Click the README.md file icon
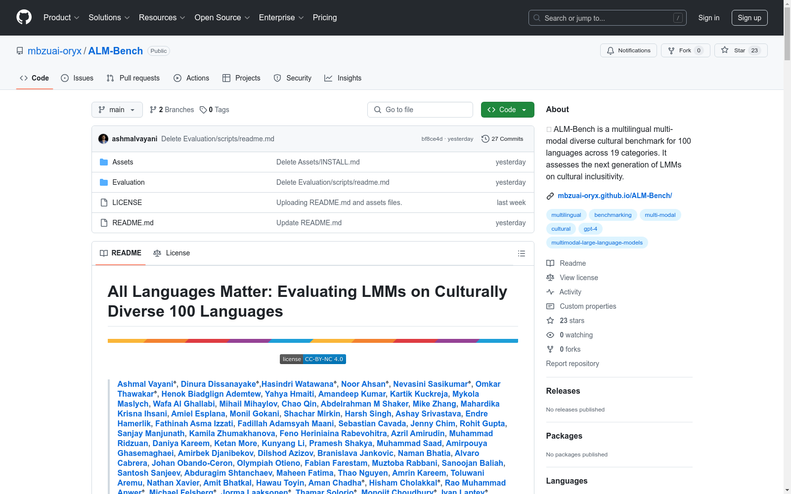Viewport: 791px width, 494px height. point(104,223)
